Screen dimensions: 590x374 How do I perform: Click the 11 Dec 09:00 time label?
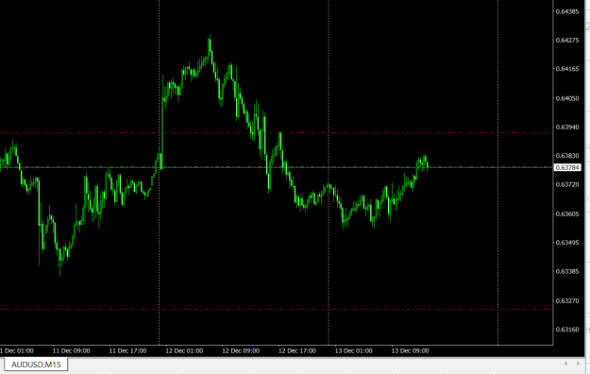[x=71, y=351]
